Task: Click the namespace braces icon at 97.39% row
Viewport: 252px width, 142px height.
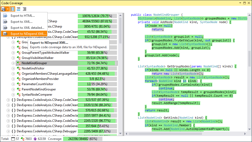Action: click(14, 100)
